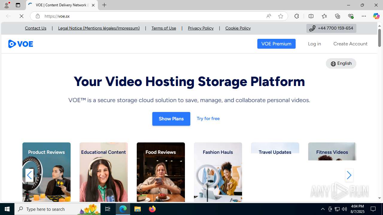The height and width of the screenshot is (215, 383).
Task: Show next carousel slide
Action: (349, 175)
